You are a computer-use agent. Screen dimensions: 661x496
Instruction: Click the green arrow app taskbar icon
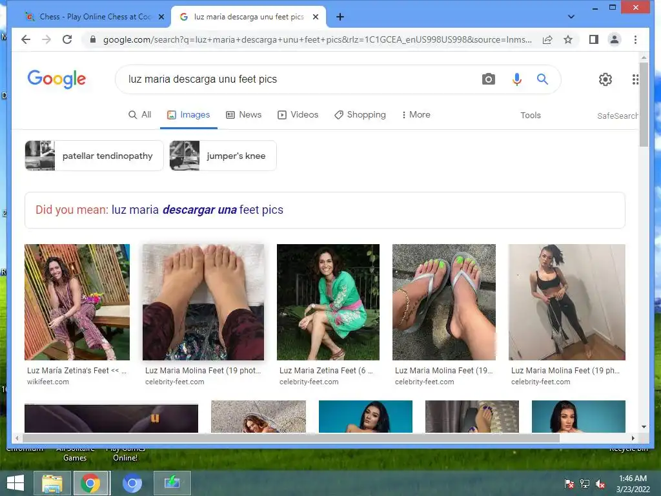click(x=172, y=483)
